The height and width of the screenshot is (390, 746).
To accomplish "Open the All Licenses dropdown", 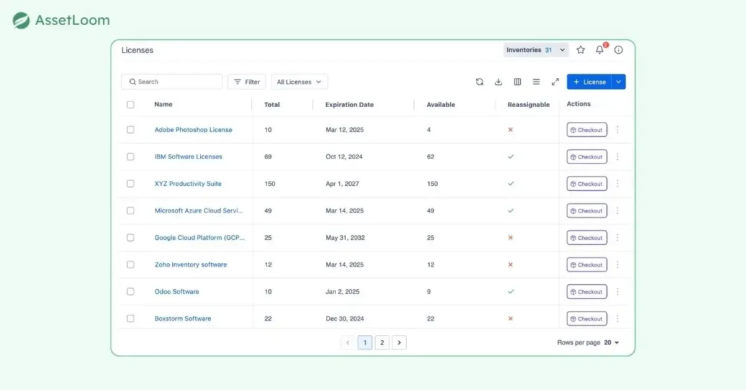I will pyautogui.click(x=300, y=82).
